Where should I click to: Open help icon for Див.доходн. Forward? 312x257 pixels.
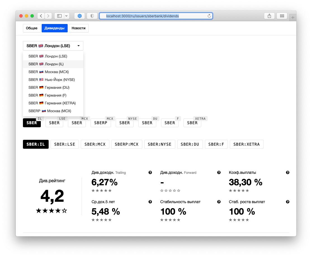tap(219, 173)
